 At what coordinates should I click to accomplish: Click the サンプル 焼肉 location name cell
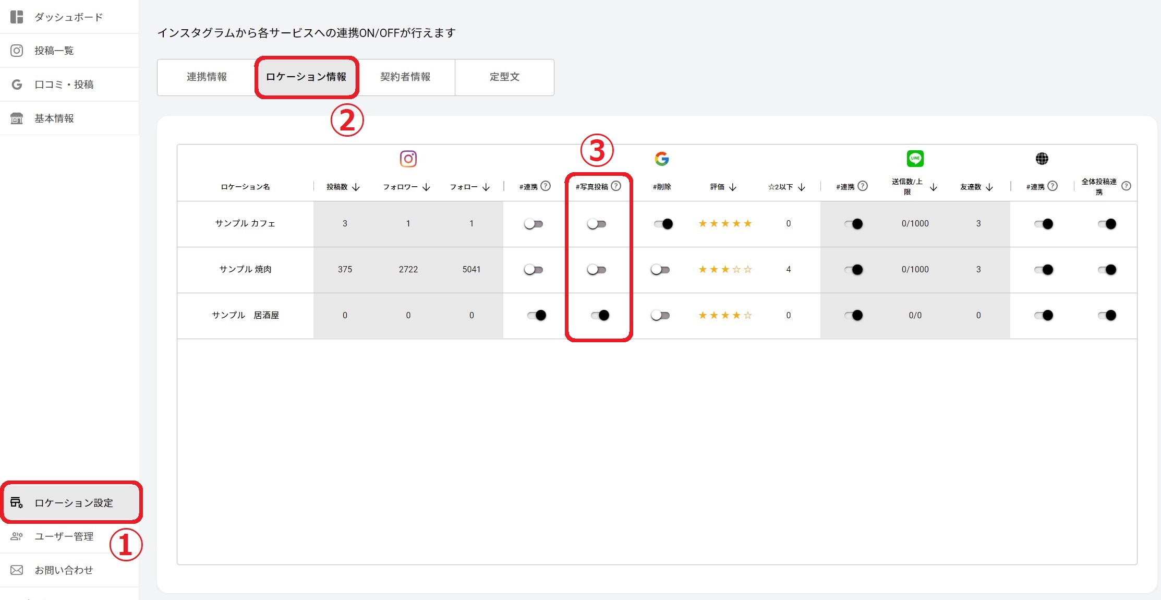point(245,269)
